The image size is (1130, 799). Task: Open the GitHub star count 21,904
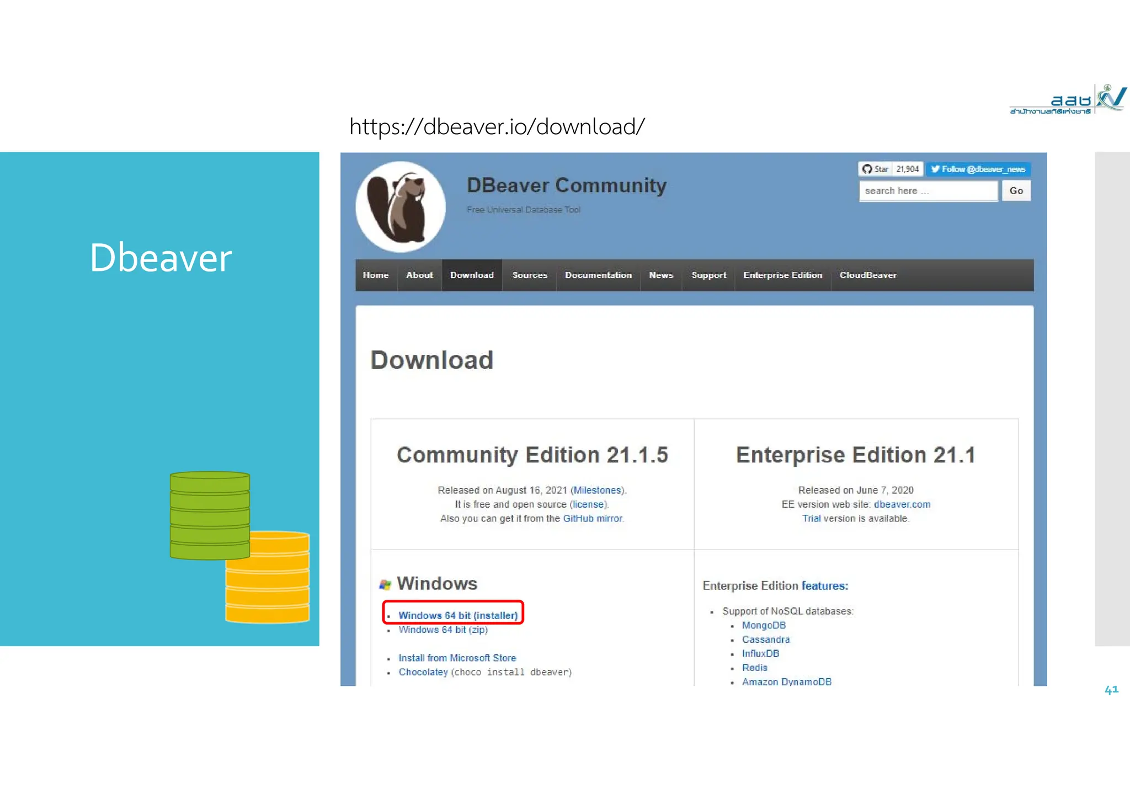[908, 169]
